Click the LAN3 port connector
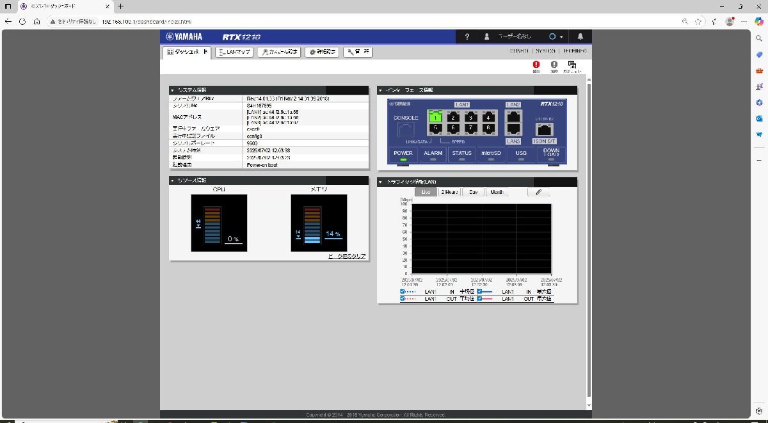This screenshot has width=768, height=423. pyautogui.click(x=514, y=129)
